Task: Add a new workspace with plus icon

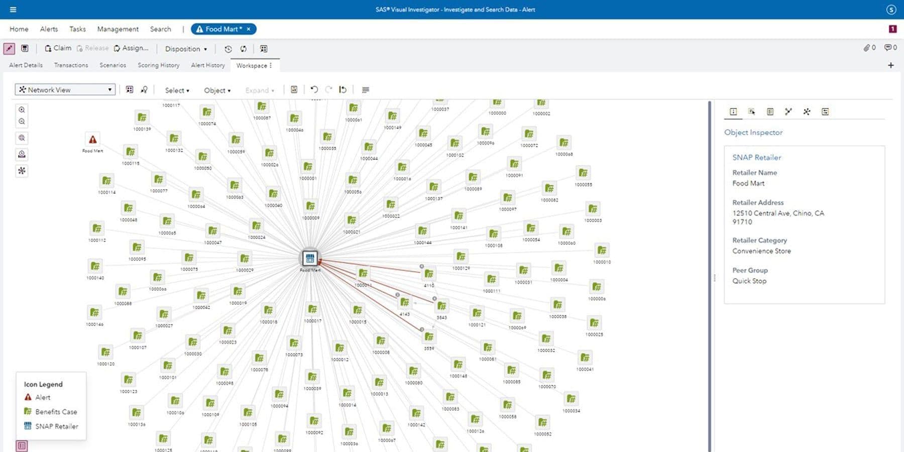Action: [x=891, y=65]
